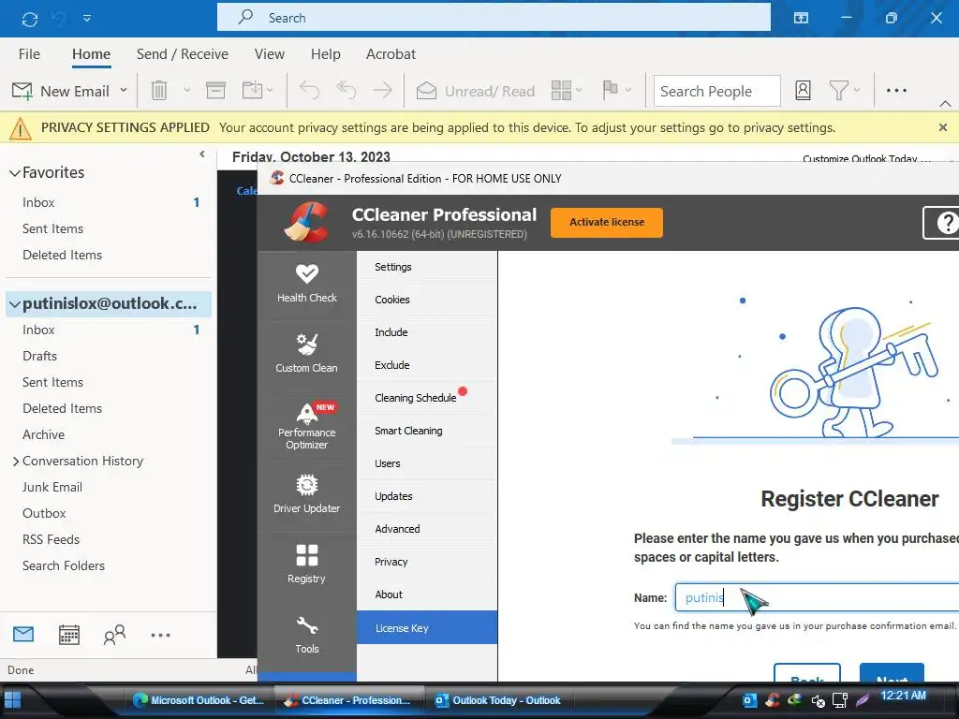This screenshot has width=959, height=719.
Task: Open Performance Optimizer in CCleaner
Action: pyautogui.click(x=307, y=427)
